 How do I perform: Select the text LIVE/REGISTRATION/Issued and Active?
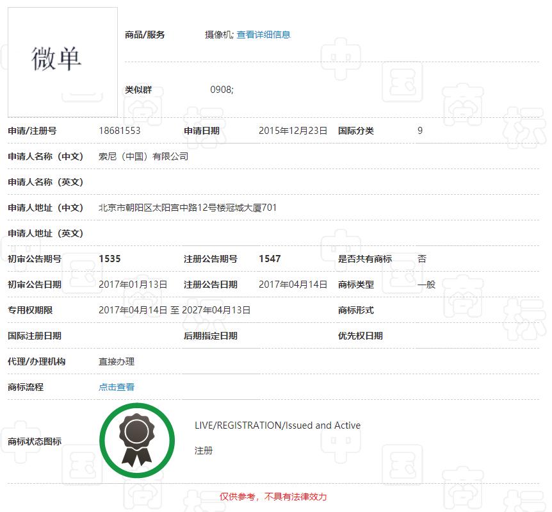click(277, 425)
